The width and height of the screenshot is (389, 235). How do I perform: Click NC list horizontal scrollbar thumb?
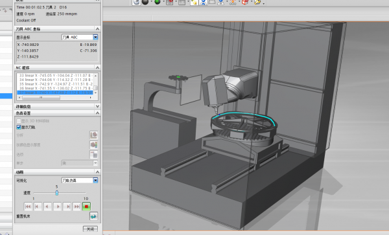41,98
